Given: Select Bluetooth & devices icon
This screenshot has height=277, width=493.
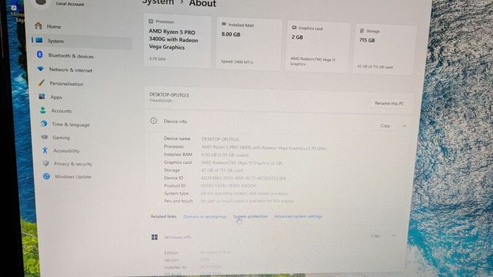Looking at the screenshot, I should pyautogui.click(x=39, y=55).
